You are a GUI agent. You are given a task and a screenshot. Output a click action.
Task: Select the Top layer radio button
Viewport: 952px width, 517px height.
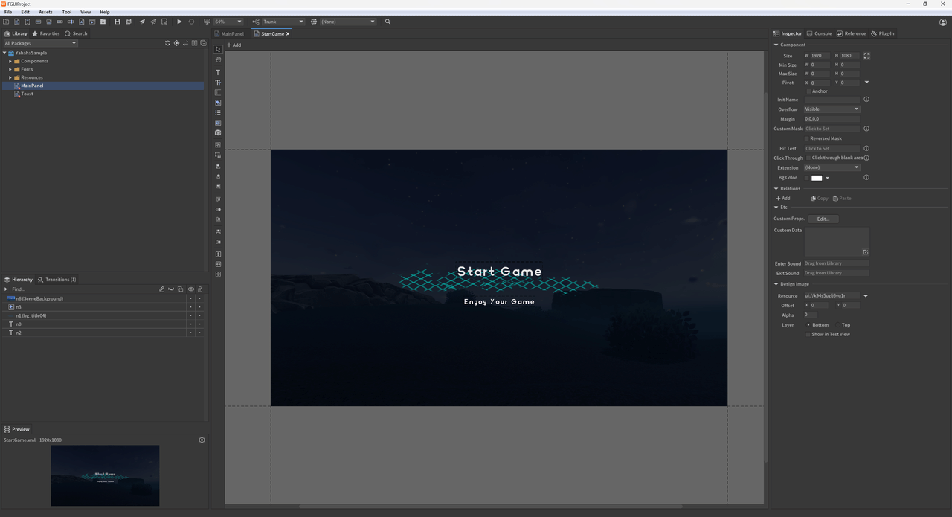tap(838, 325)
